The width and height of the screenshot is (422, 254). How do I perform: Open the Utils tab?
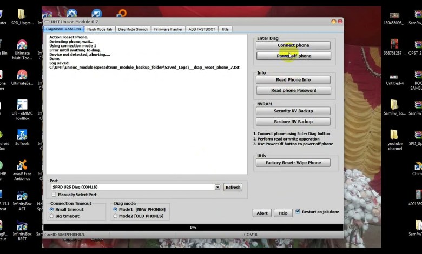click(x=225, y=29)
